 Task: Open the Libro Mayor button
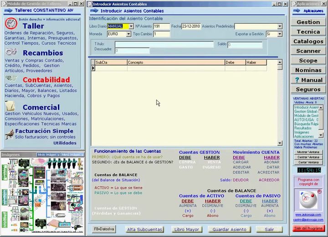(187, 229)
